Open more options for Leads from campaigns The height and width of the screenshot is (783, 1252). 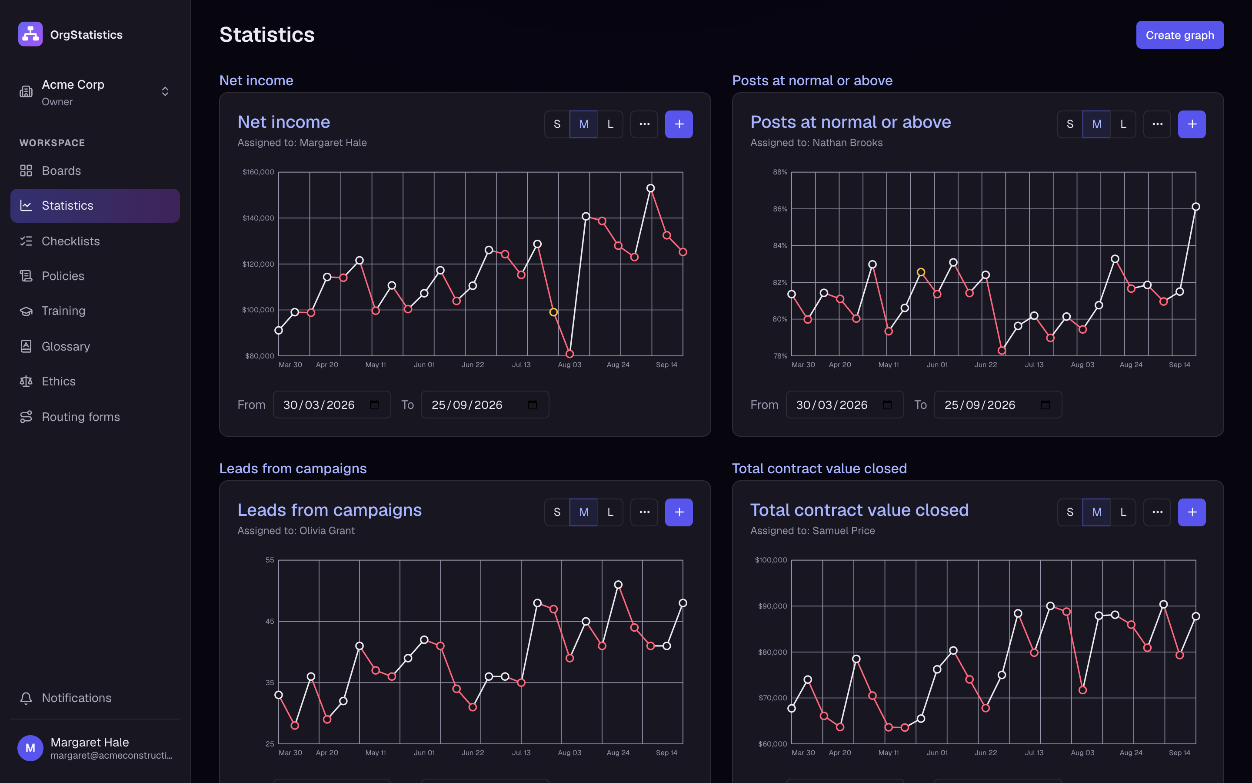644,512
